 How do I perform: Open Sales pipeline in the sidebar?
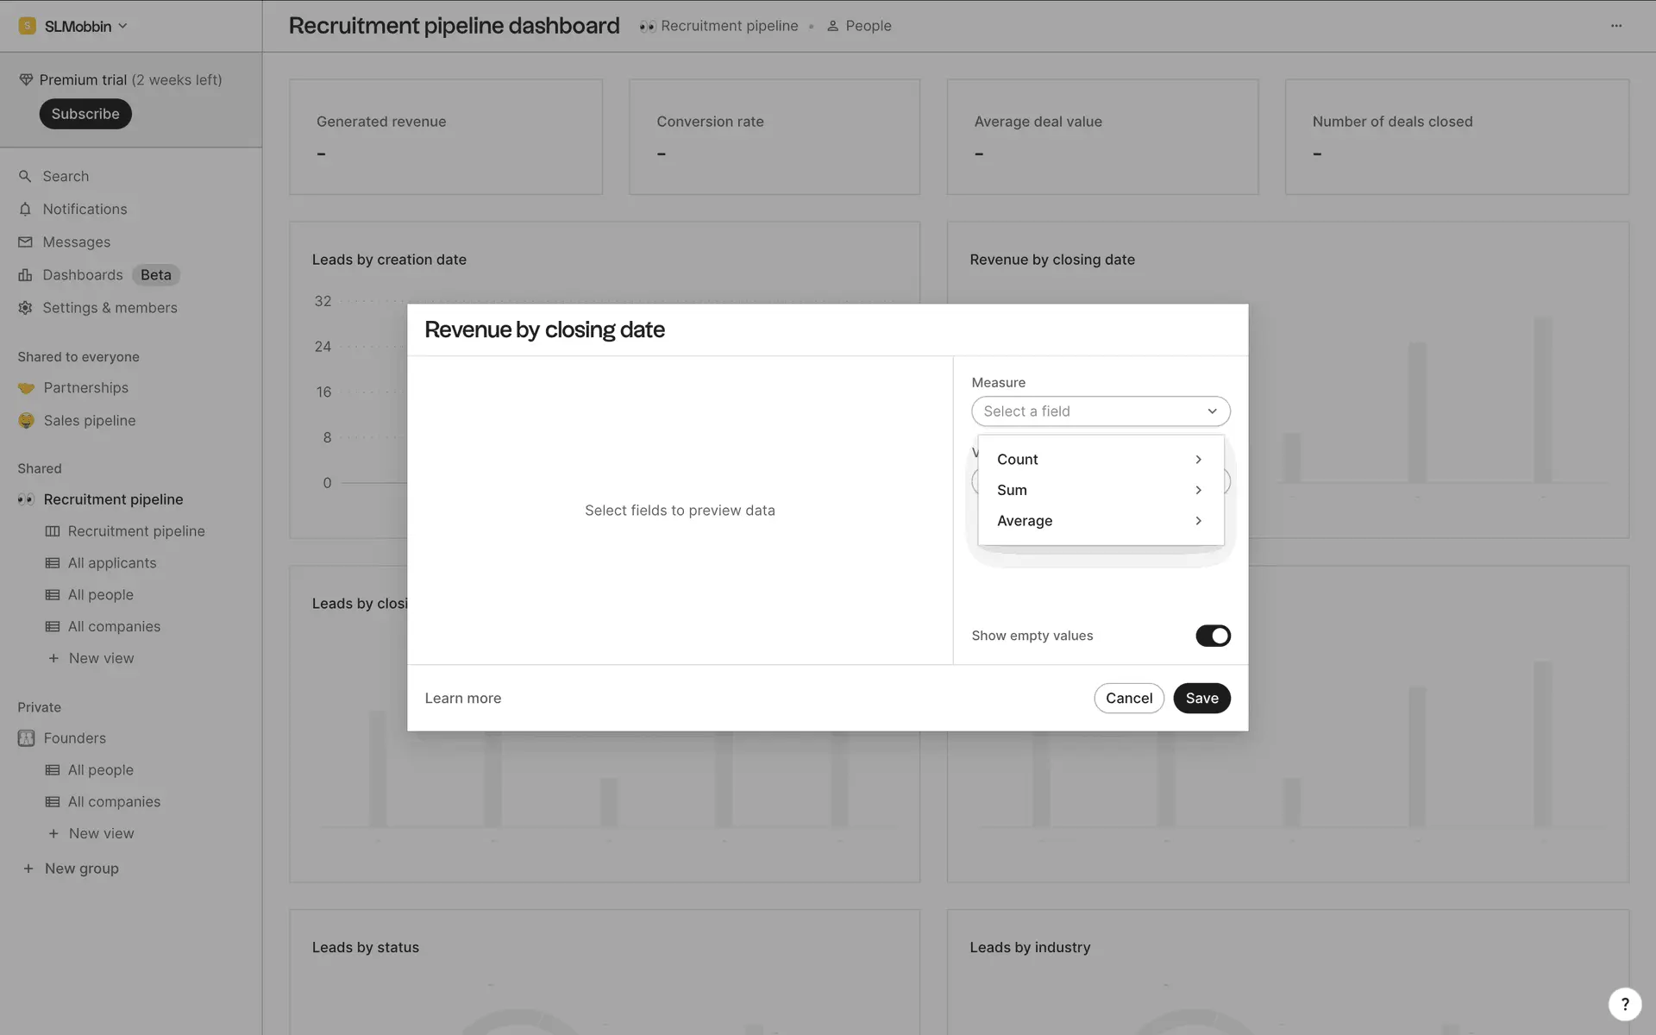click(90, 421)
